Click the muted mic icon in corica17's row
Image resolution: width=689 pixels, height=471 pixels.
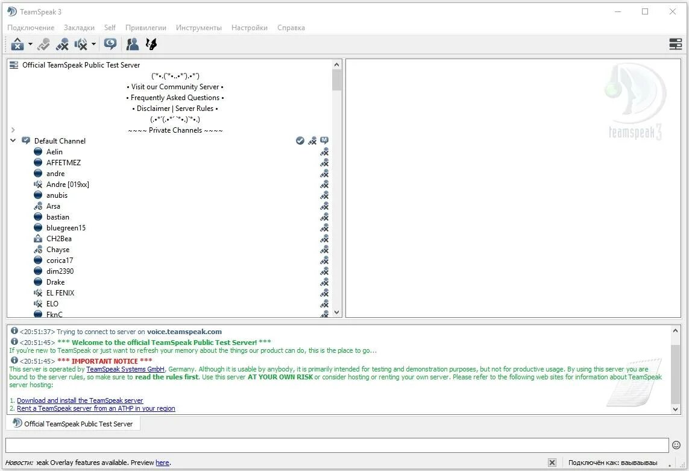click(x=324, y=261)
